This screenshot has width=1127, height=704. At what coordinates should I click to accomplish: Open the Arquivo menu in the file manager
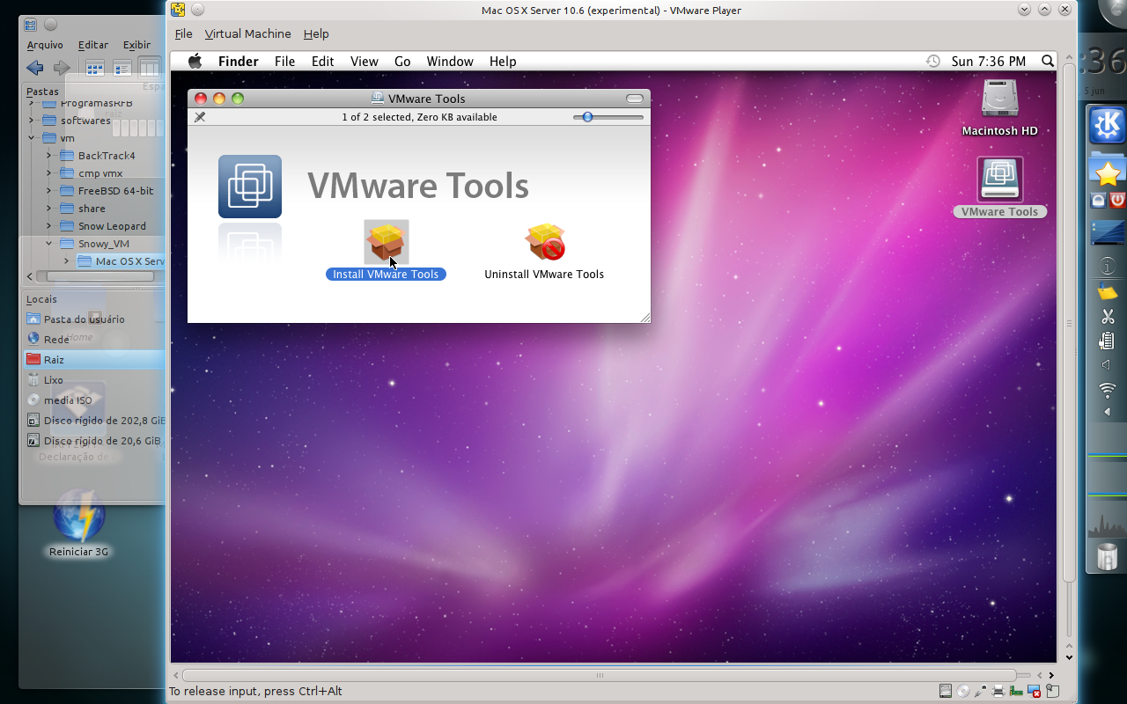click(x=45, y=45)
